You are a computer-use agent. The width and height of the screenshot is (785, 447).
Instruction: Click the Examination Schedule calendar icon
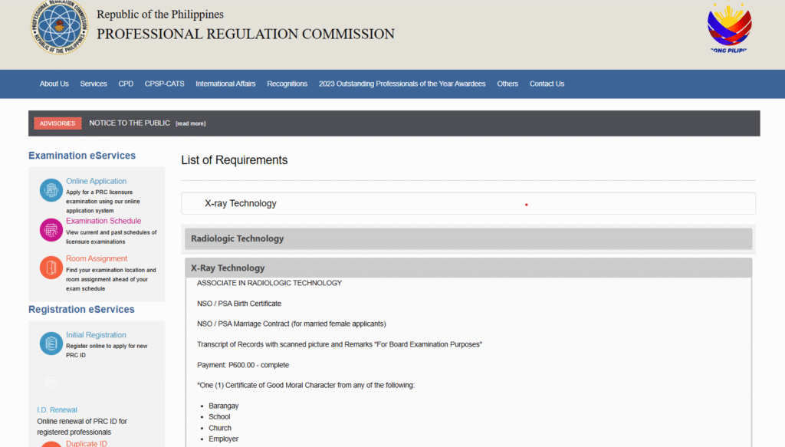(51, 230)
